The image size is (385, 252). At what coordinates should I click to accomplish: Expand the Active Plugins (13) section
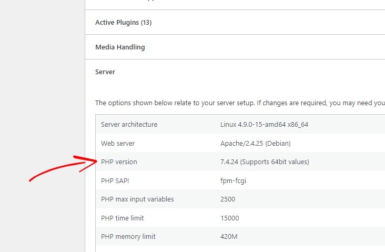pos(124,23)
